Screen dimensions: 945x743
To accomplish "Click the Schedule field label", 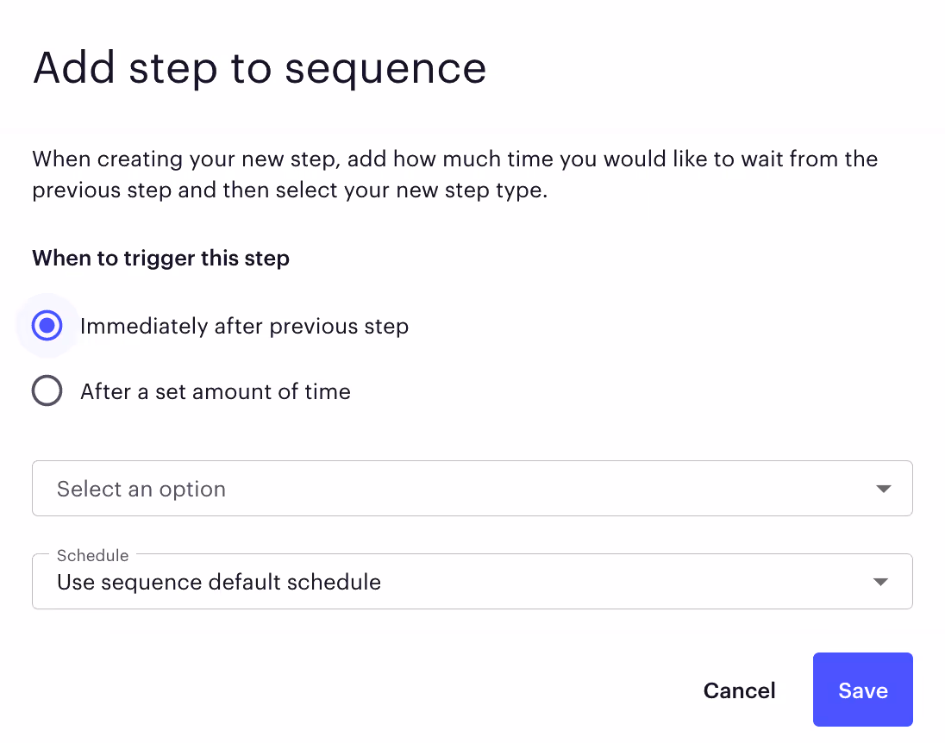I will coord(92,556).
